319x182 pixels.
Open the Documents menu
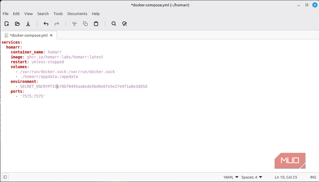[77, 14]
